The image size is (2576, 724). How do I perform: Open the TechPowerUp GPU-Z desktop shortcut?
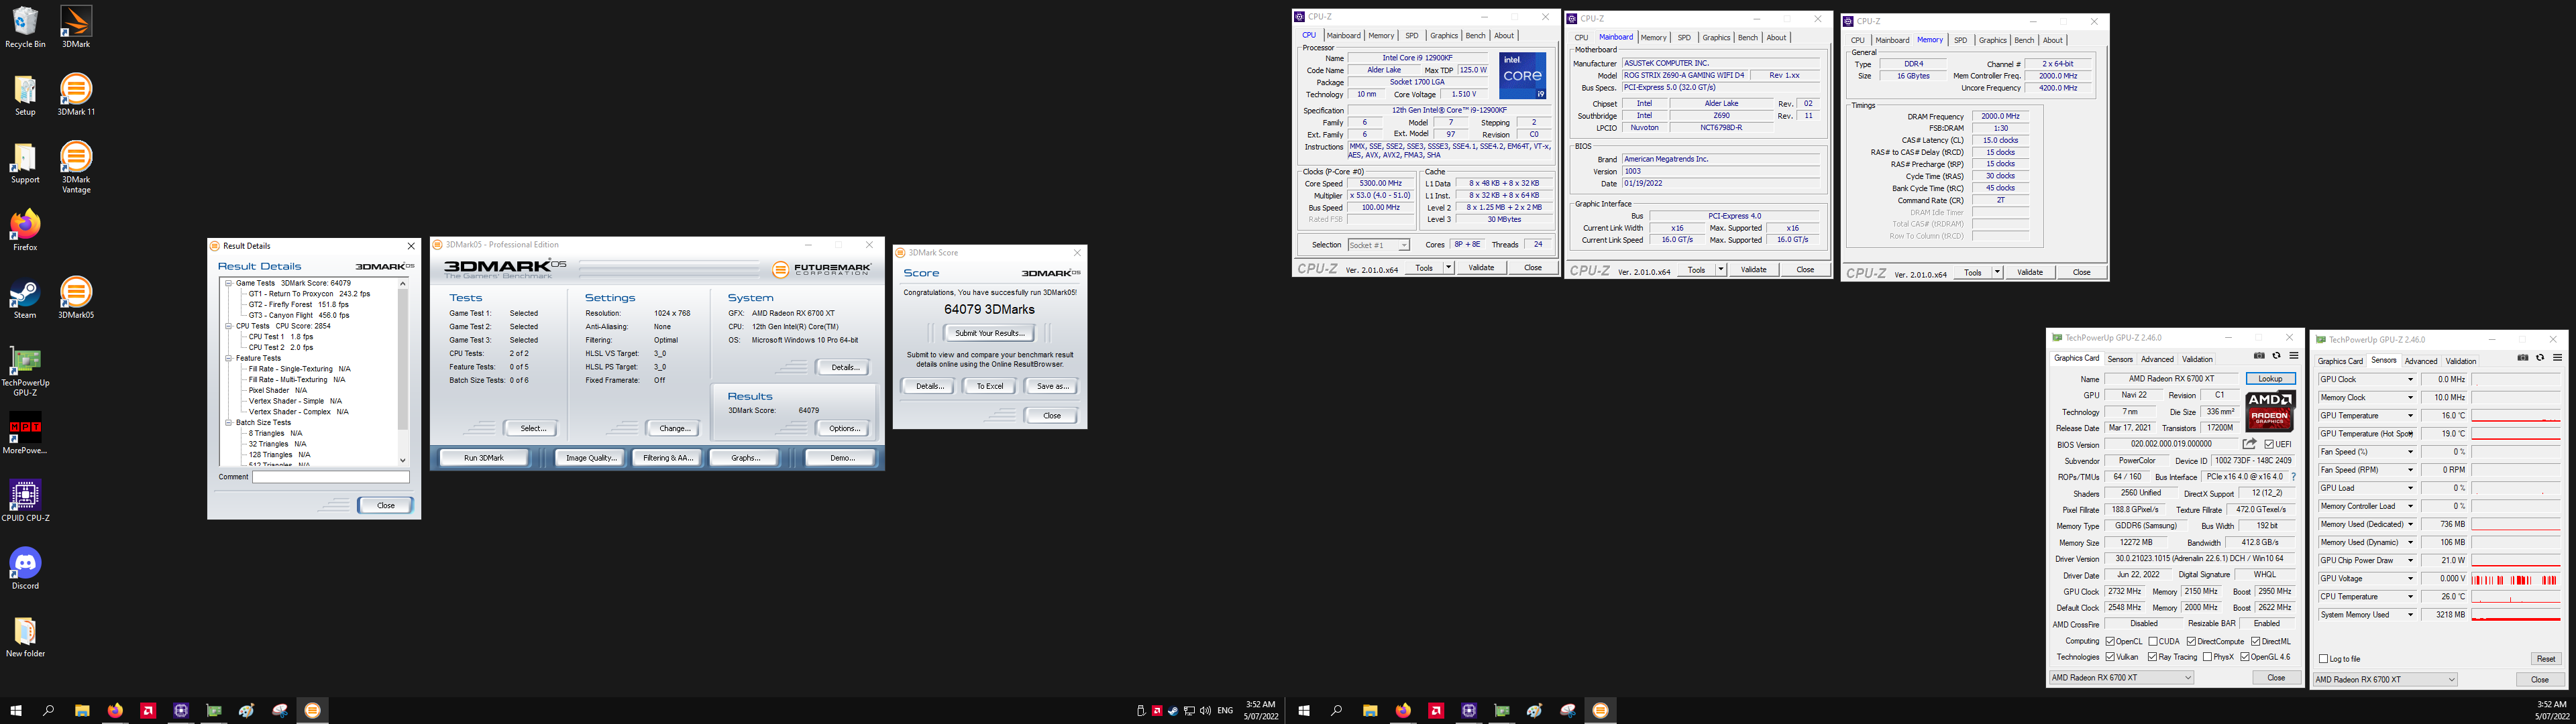pos(25,370)
